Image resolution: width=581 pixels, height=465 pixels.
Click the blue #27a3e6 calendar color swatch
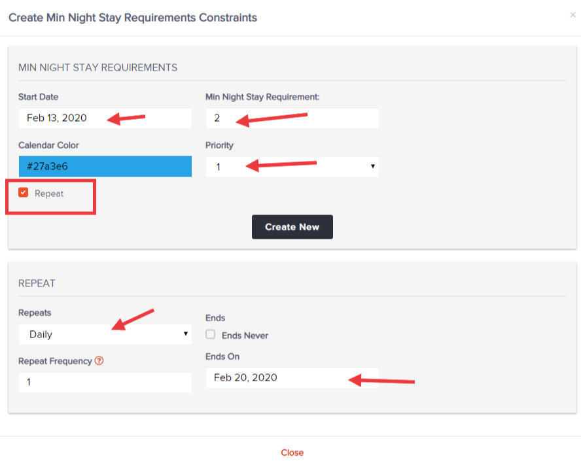tap(105, 166)
